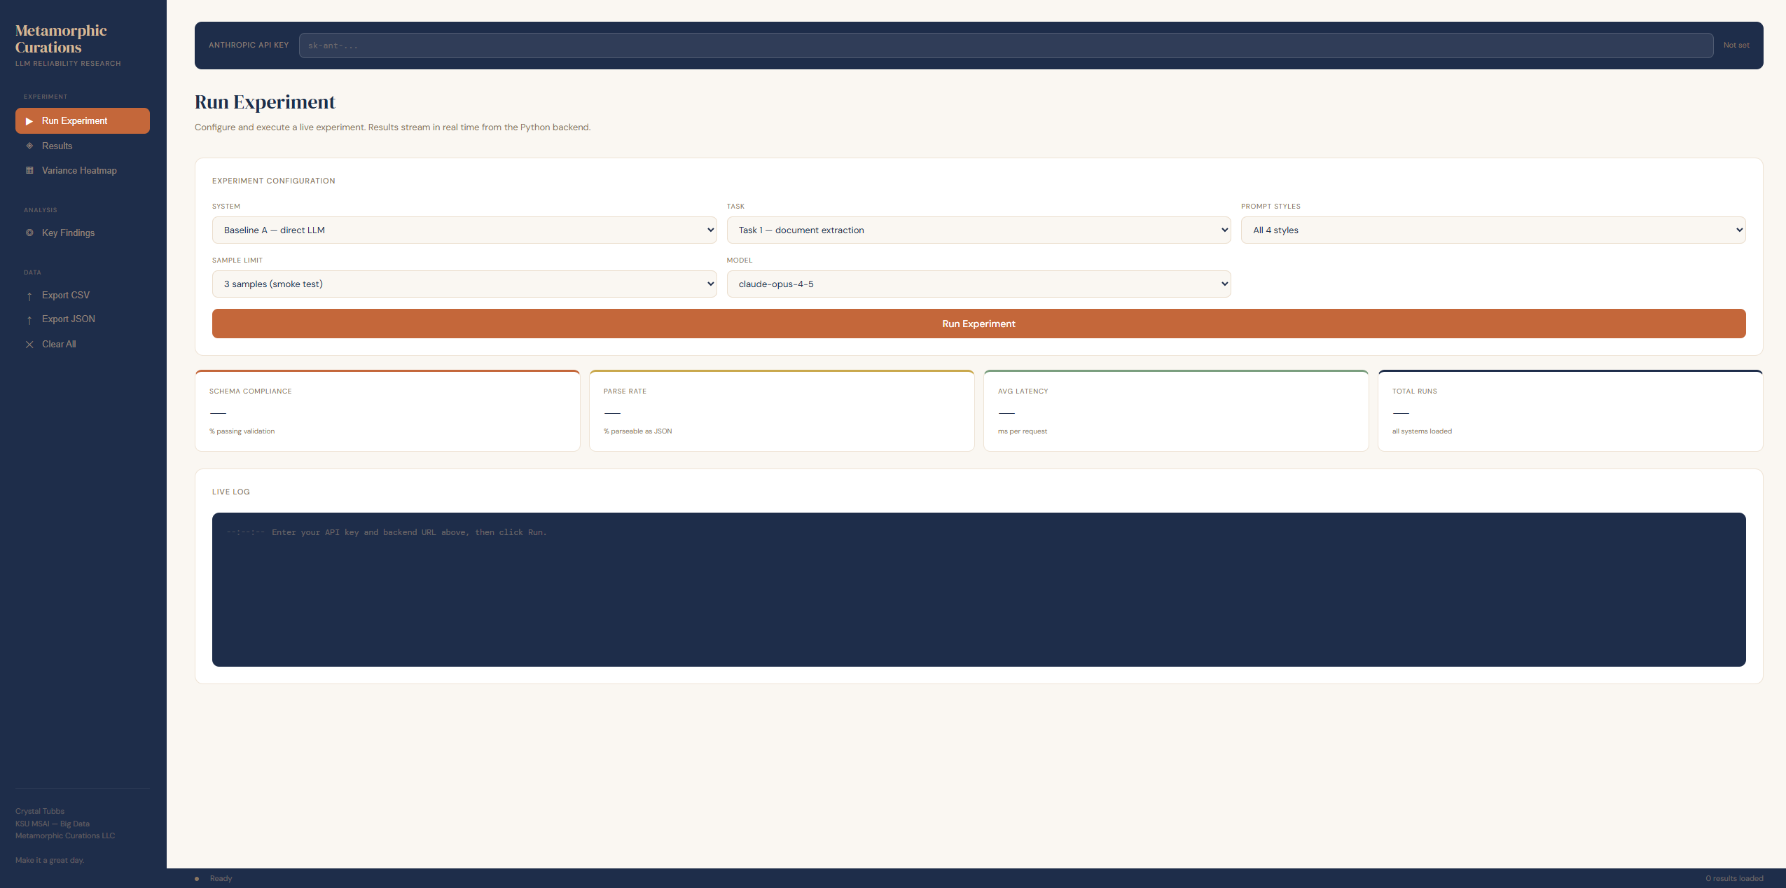
Task: Click 'ms per request' caption
Action: click(x=1023, y=431)
